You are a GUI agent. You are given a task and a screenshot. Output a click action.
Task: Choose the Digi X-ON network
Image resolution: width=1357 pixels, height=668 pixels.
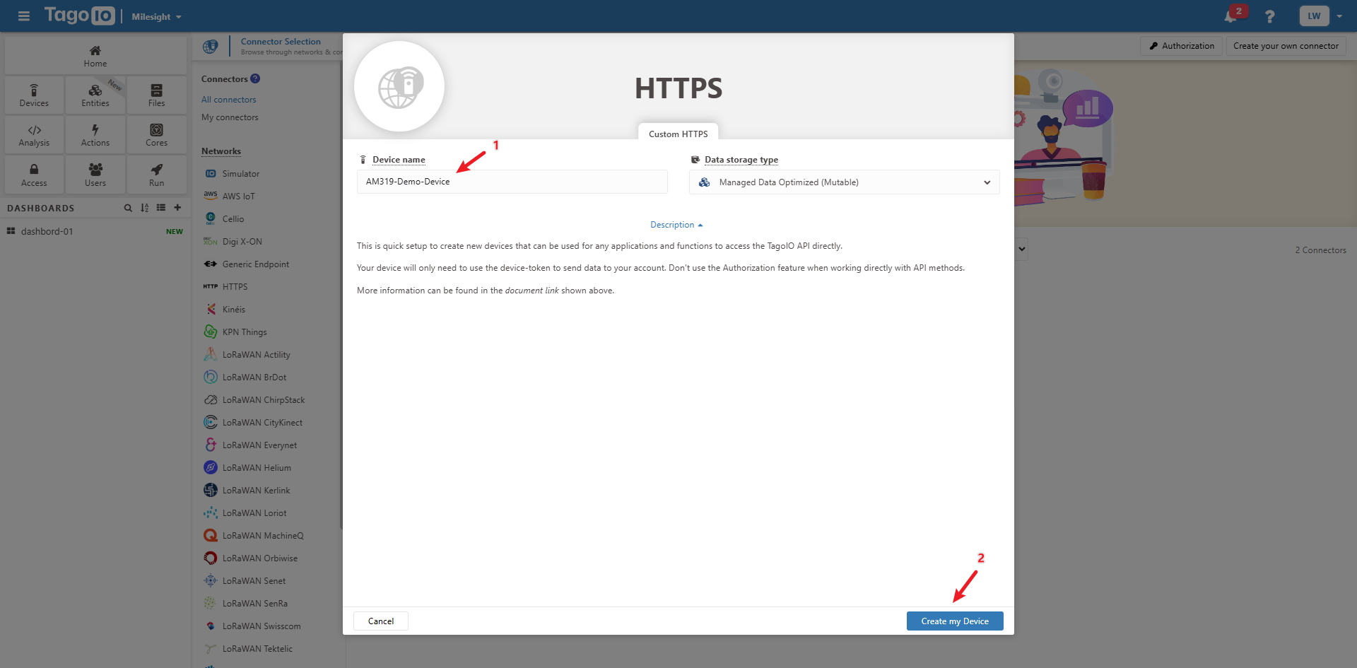242,242
